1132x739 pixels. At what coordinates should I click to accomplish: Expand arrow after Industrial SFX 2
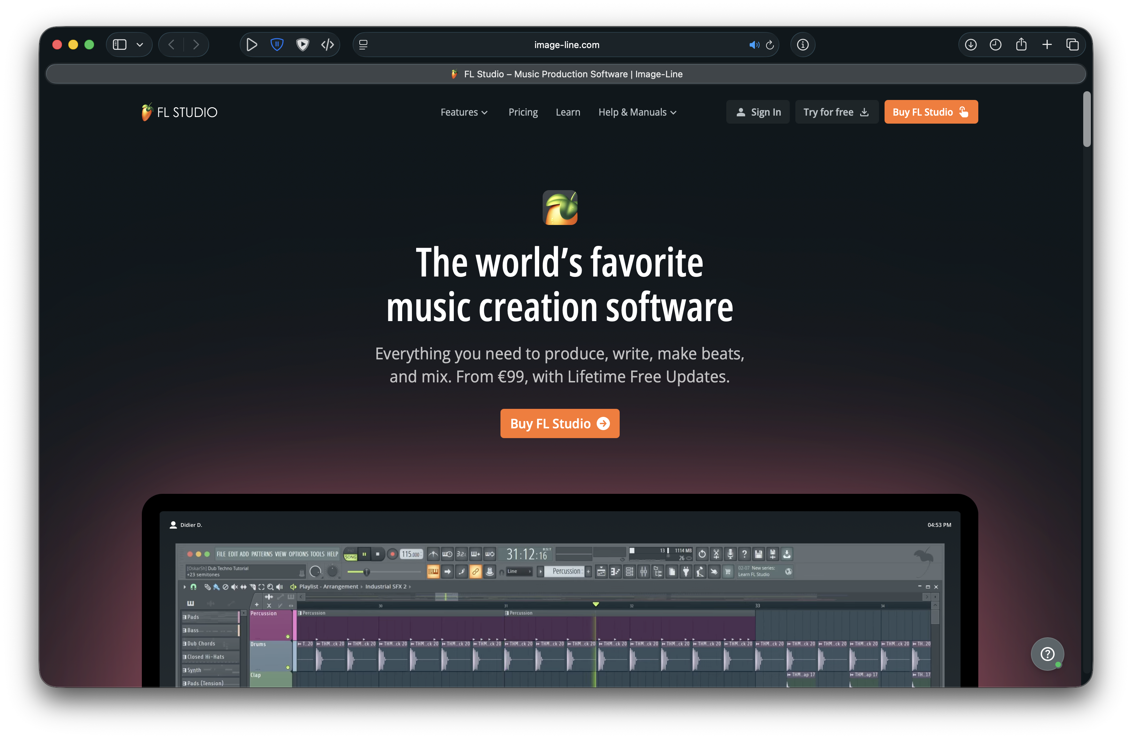(x=410, y=587)
